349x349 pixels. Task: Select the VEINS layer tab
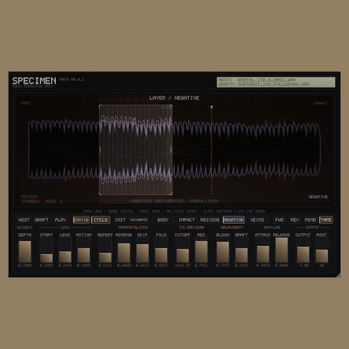[257, 220]
